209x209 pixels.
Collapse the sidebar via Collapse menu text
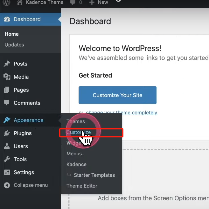click(x=31, y=185)
